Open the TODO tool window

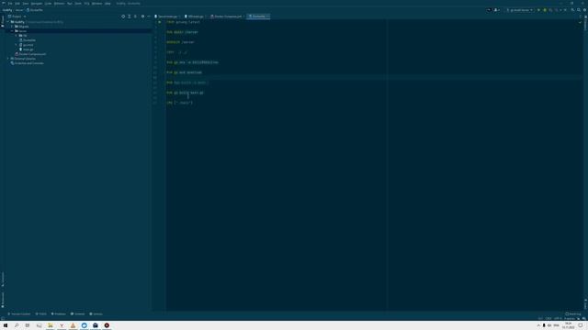[x=41, y=313]
